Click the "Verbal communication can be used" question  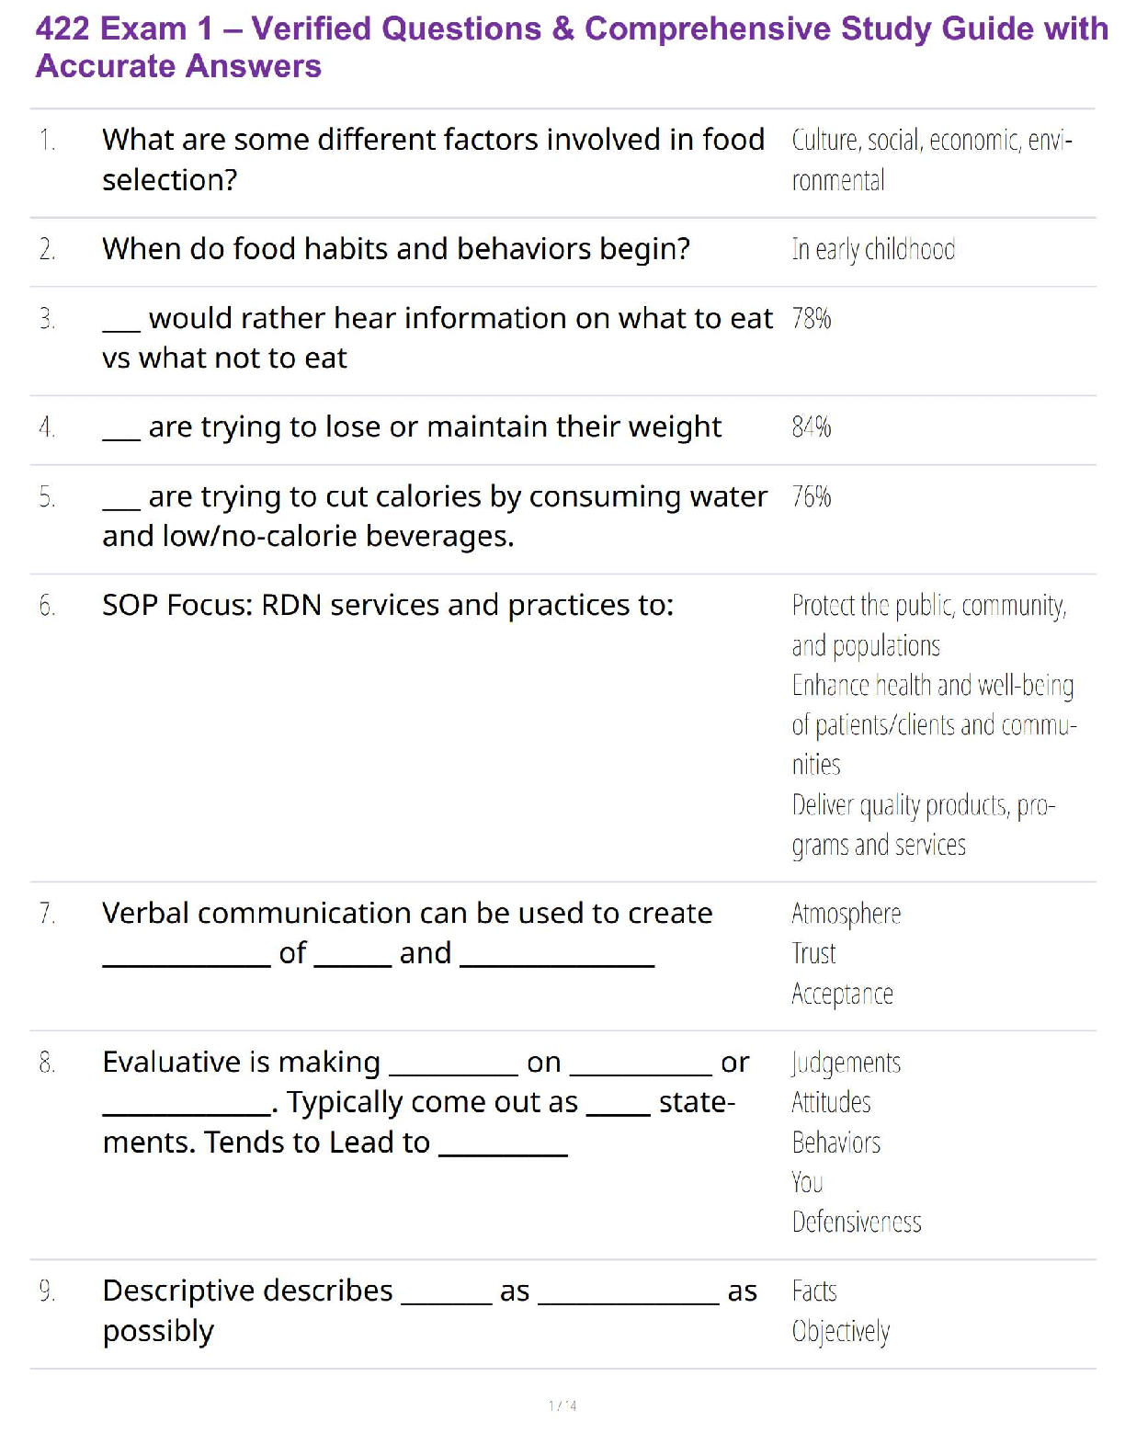407,914
